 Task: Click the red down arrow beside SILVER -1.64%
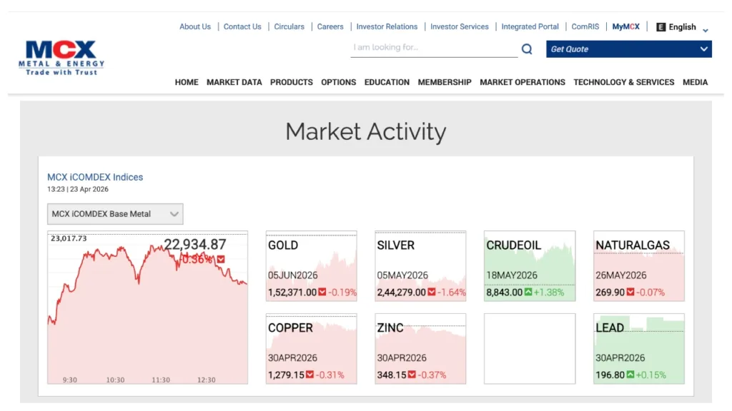pos(431,292)
